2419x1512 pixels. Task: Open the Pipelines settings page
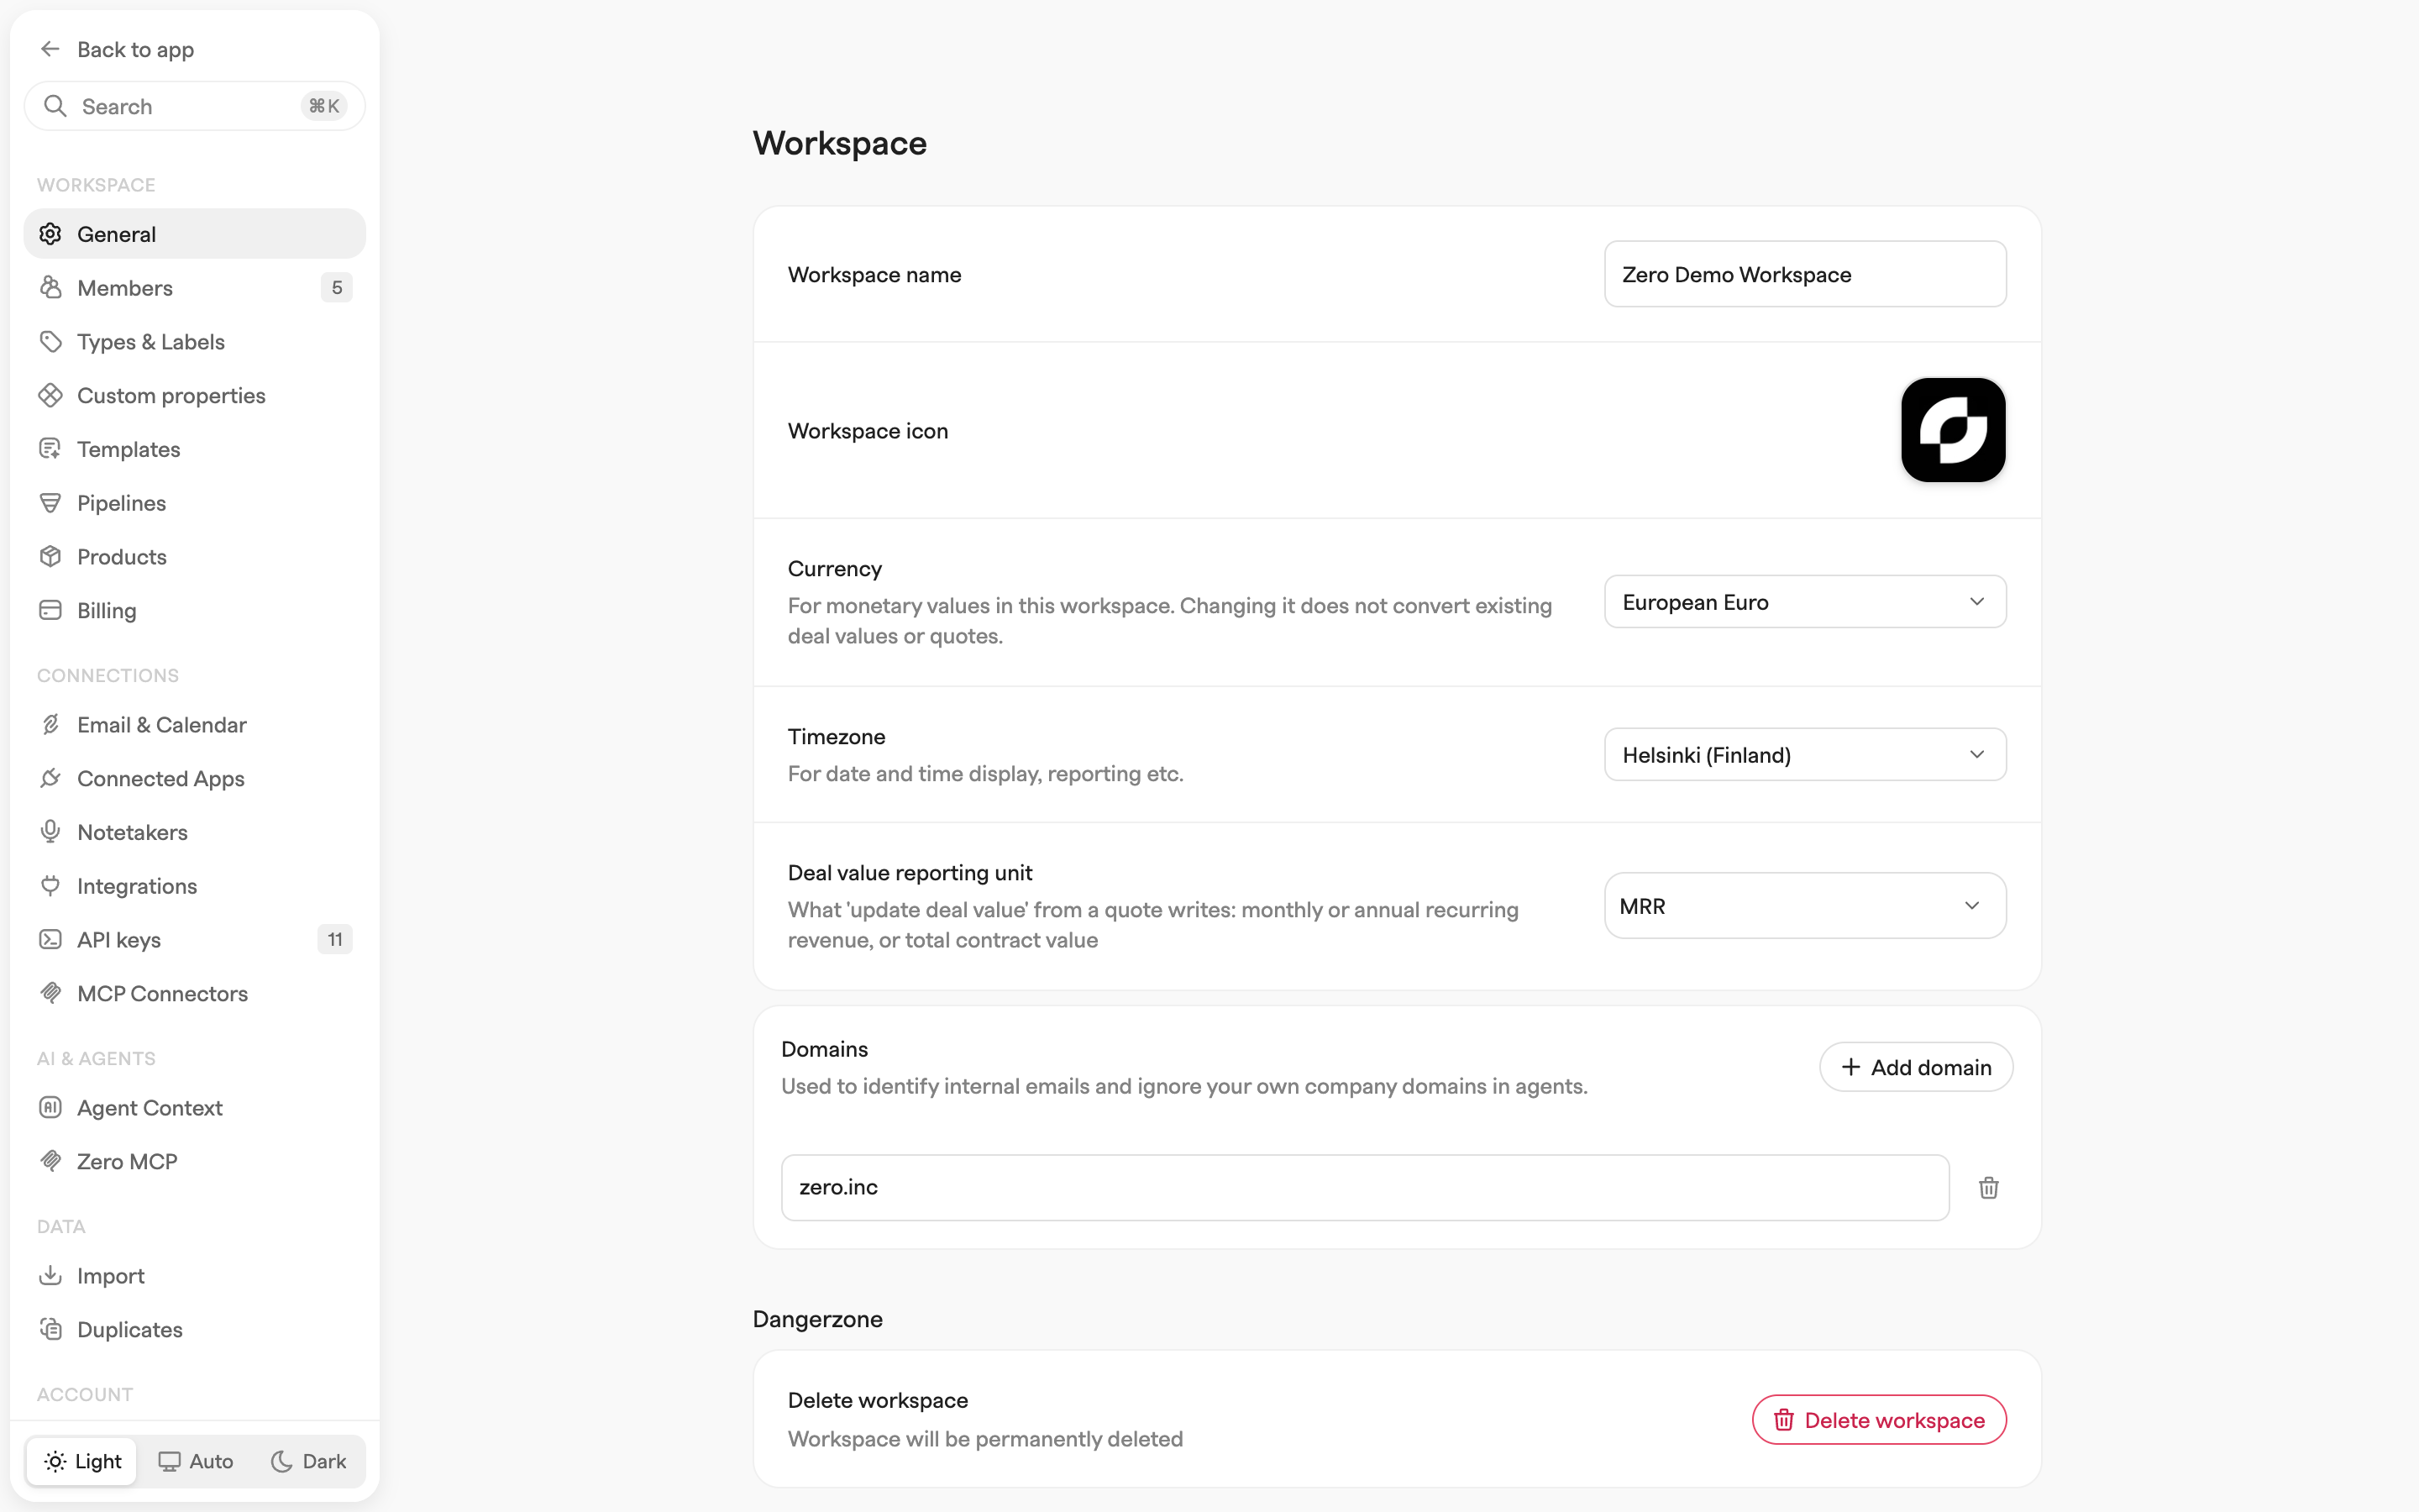(x=195, y=503)
